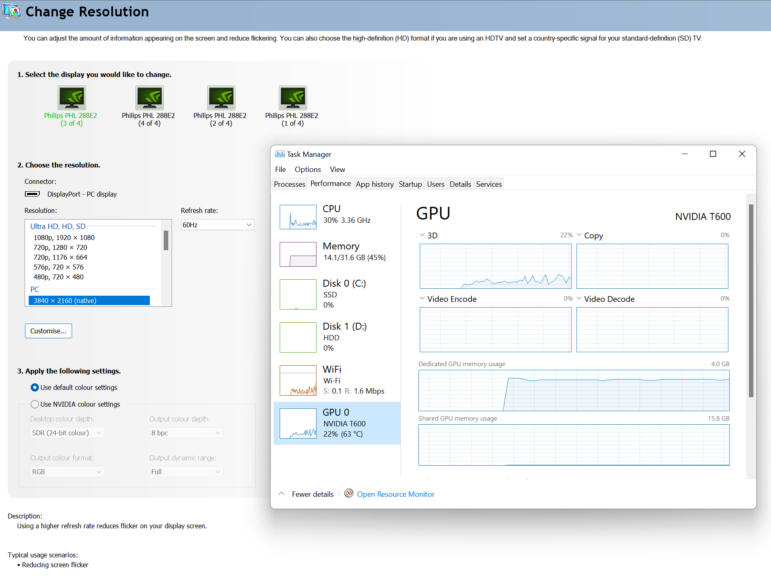The width and height of the screenshot is (771, 584).
Task: Select 480p, 720 × 480 resolution
Action: coord(59,277)
